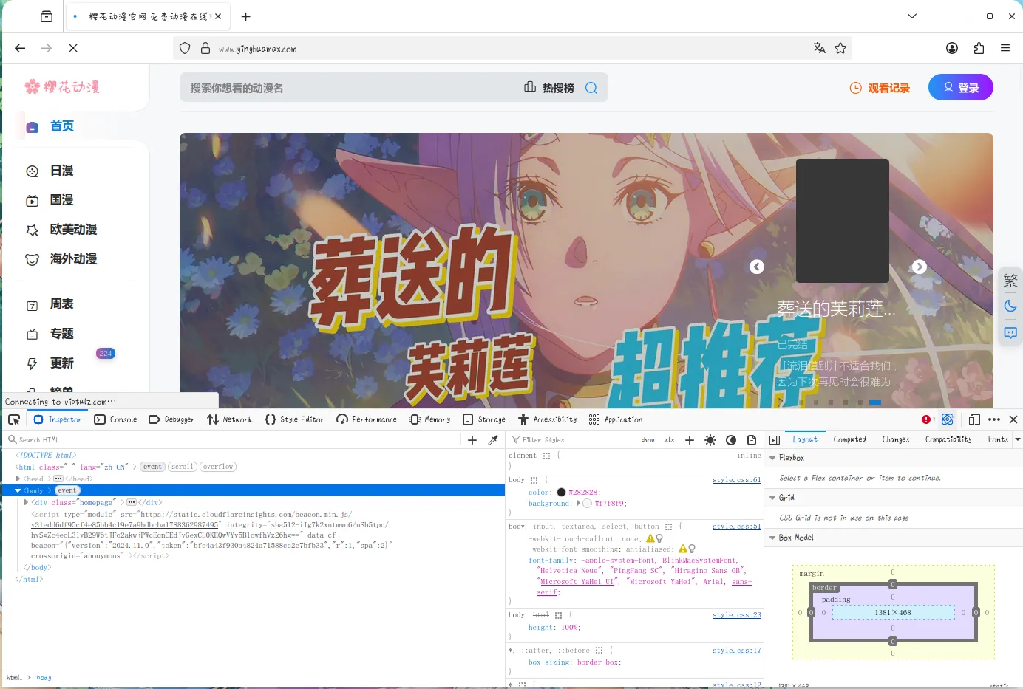Viewport: 1023px width, 689px height.
Task: Show the next banner slide arrow
Action: pyautogui.click(x=919, y=267)
